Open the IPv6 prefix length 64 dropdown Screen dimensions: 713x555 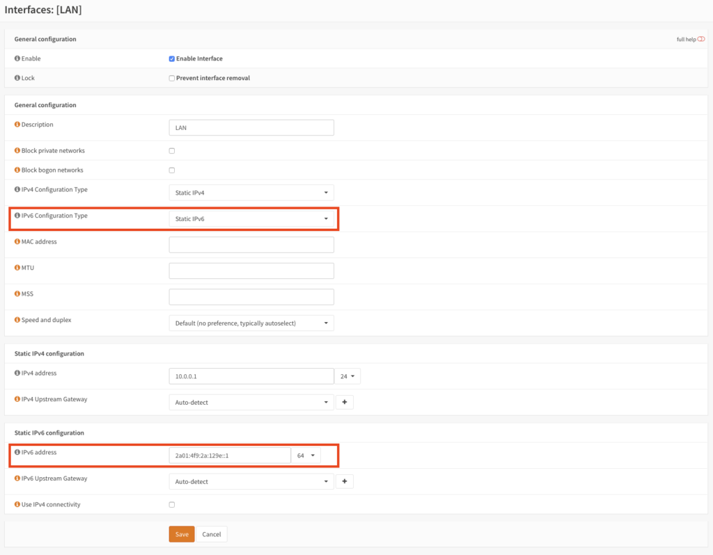(x=306, y=456)
